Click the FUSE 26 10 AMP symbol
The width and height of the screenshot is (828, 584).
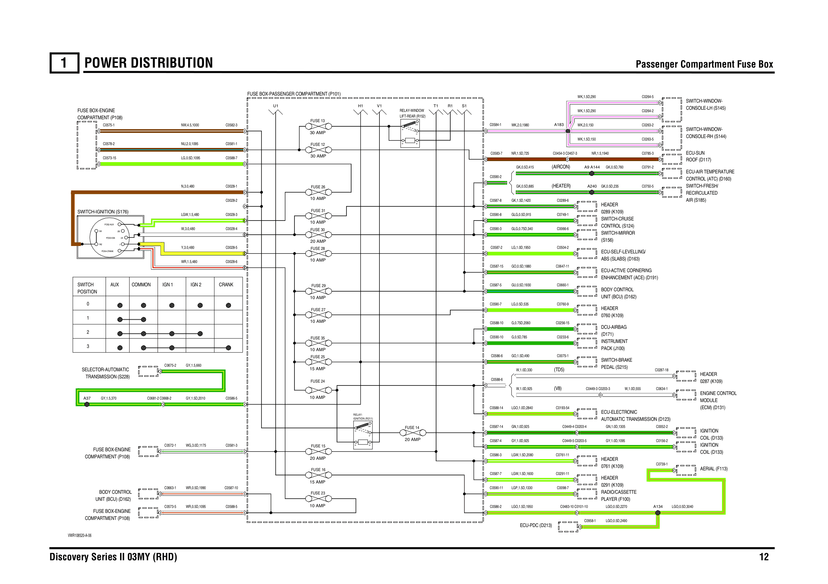[x=318, y=193]
